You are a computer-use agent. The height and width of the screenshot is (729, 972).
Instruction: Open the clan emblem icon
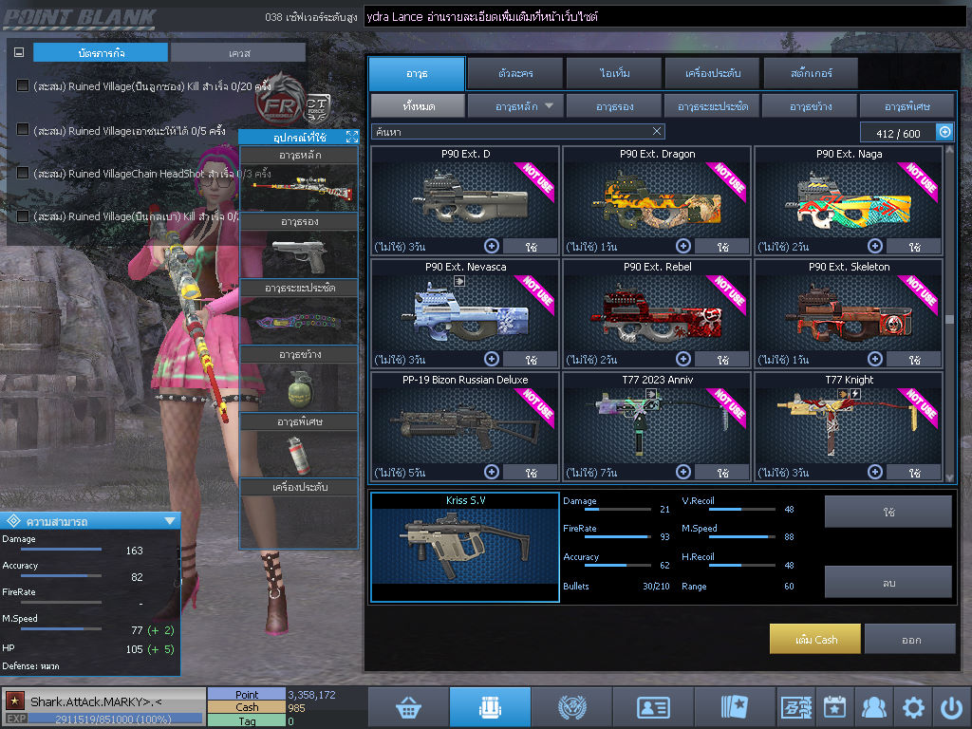click(571, 707)
